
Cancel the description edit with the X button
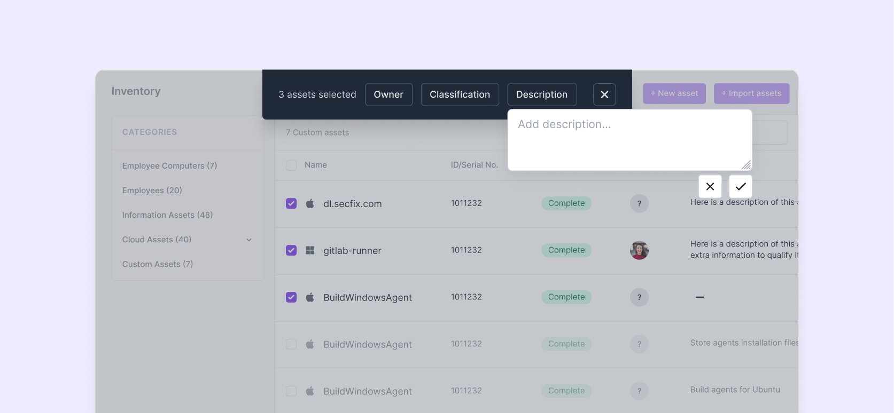[710, 186]
